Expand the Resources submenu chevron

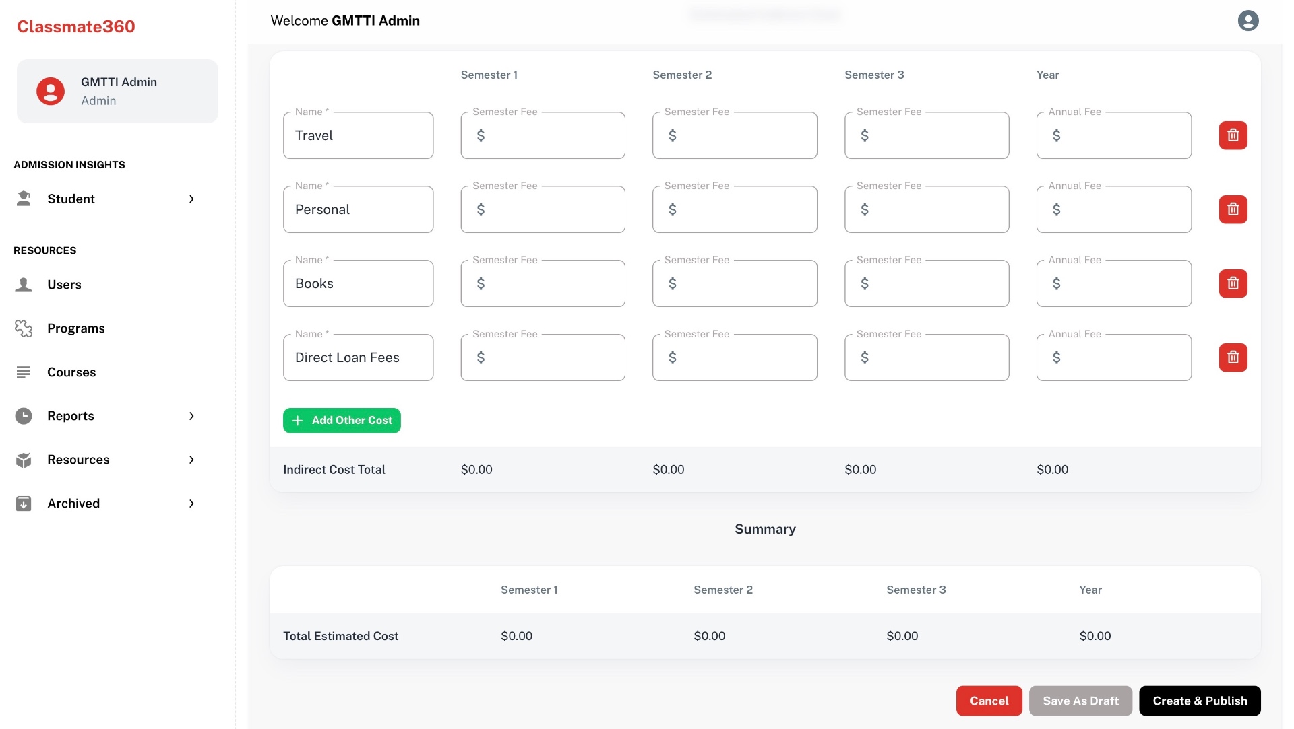point(191,460)
